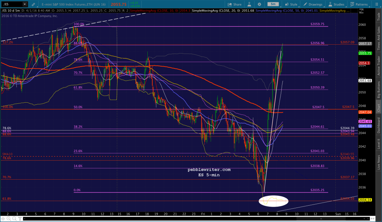
Task: Open chart settings gear icon
Action: click(260, 4)
